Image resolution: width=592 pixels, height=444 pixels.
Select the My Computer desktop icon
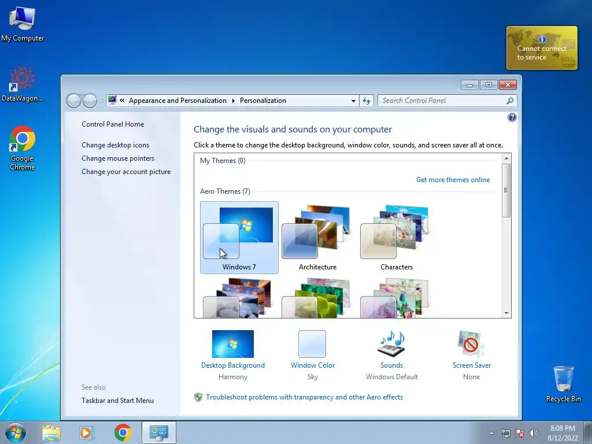coord(23,24)
